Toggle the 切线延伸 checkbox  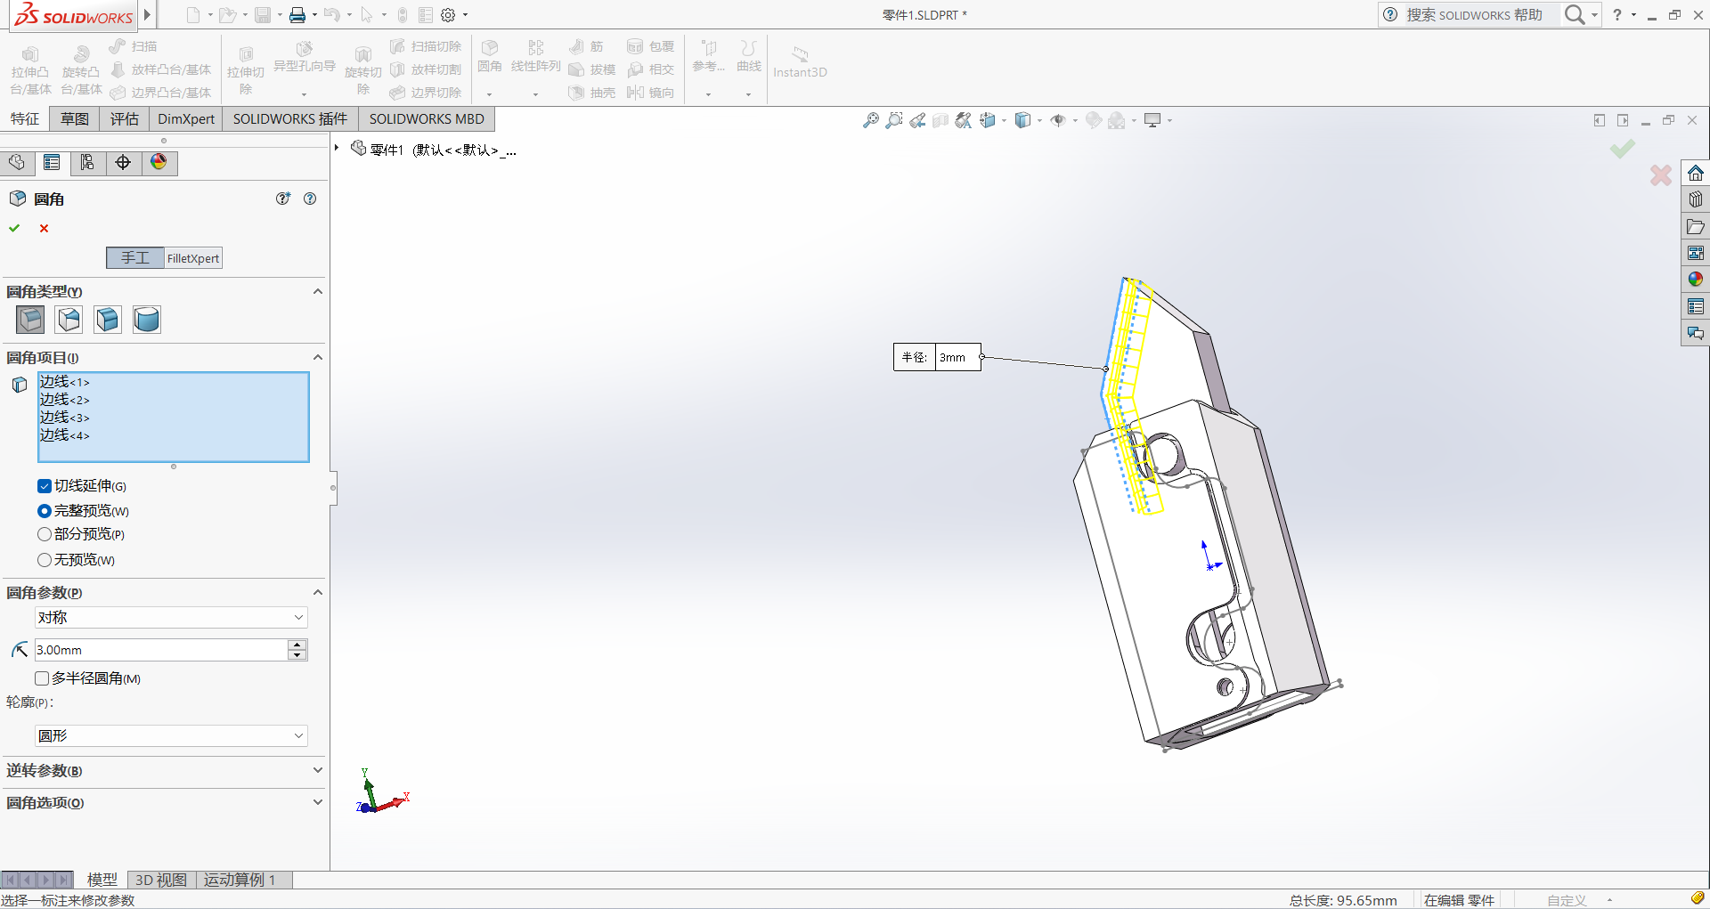coord(44,486)
